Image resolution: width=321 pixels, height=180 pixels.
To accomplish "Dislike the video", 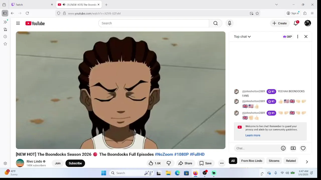I will pyautogui.click(x=169, y=163).
